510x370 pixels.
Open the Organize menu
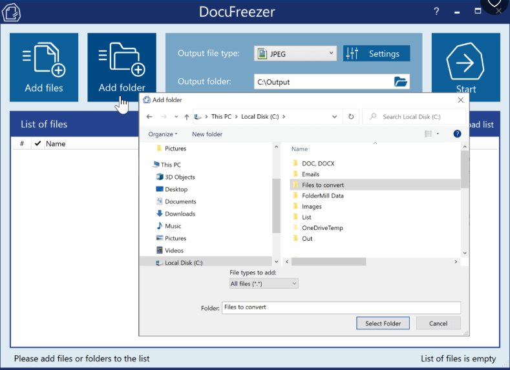pos(163,134)
